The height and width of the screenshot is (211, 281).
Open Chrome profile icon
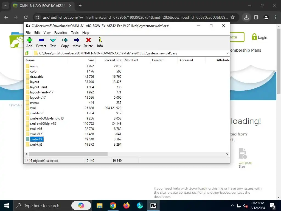tap(266, 17)
